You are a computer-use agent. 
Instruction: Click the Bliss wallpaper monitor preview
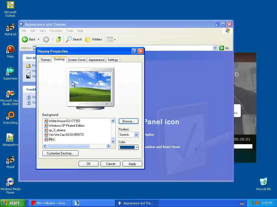tap(90, 87)
